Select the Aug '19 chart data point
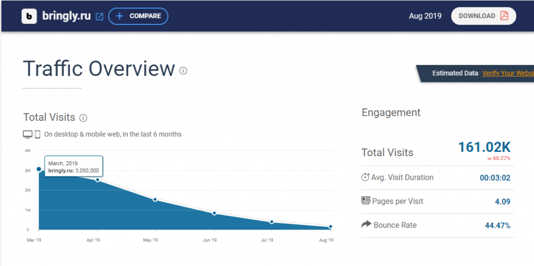Viewport: 534px width, 266px height. (x=330, y=227)
